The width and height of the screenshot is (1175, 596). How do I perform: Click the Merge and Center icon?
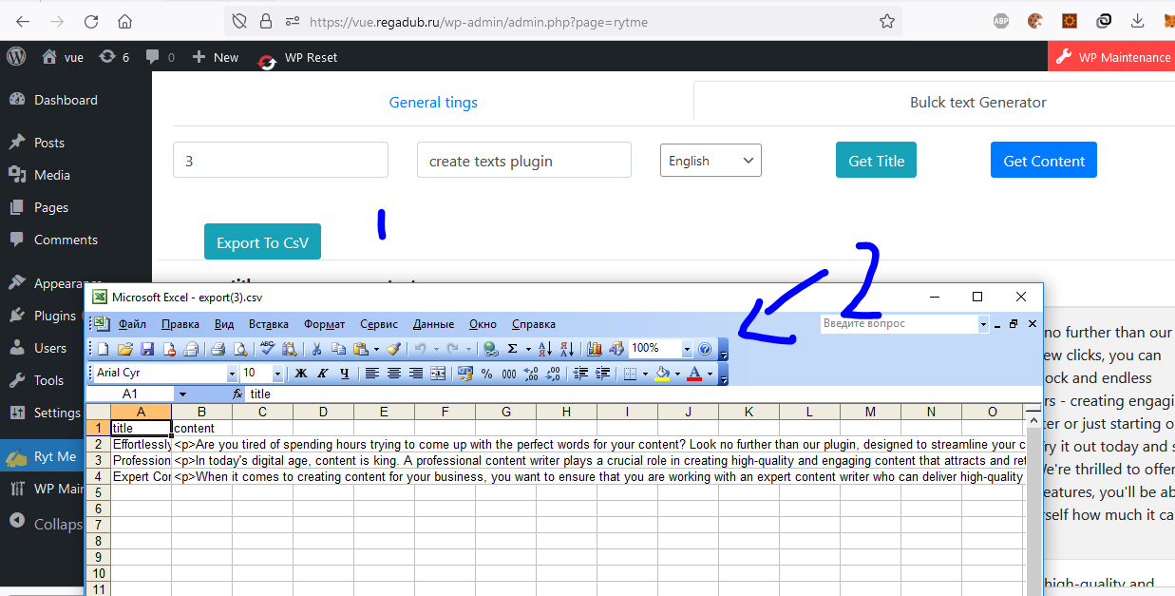(x=438, y=373)
